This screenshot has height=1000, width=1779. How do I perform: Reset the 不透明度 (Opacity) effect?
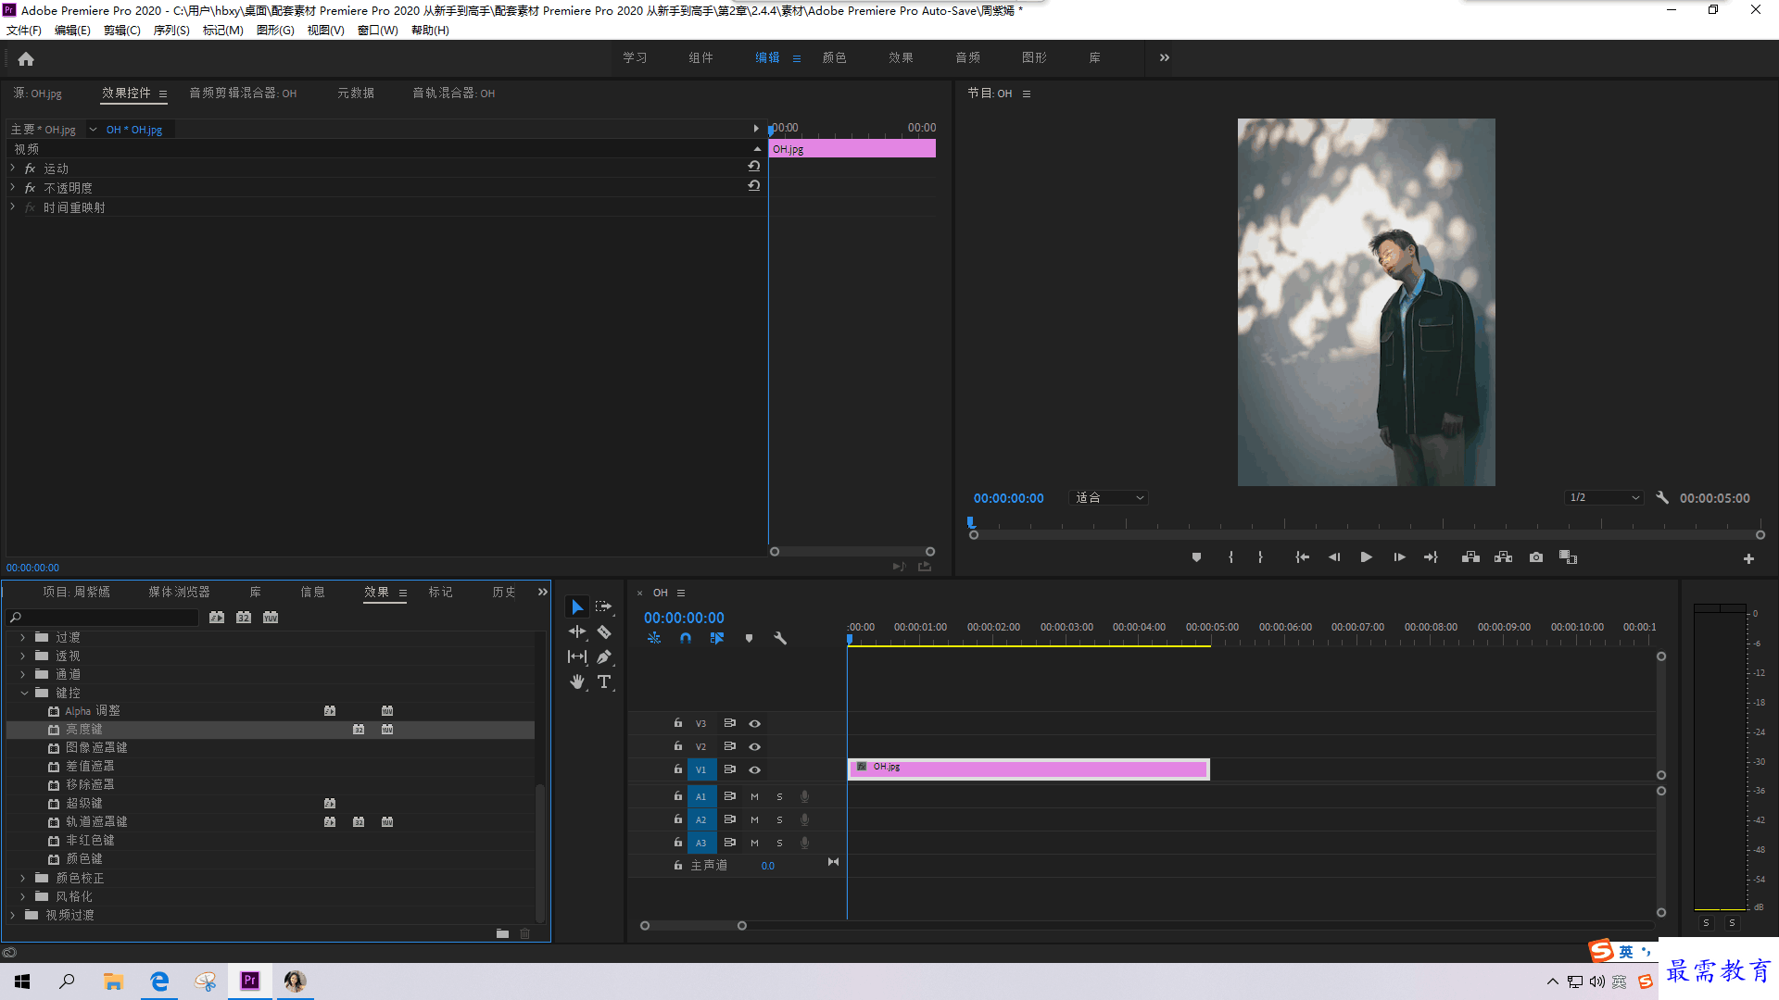click(x=754, y=186)
